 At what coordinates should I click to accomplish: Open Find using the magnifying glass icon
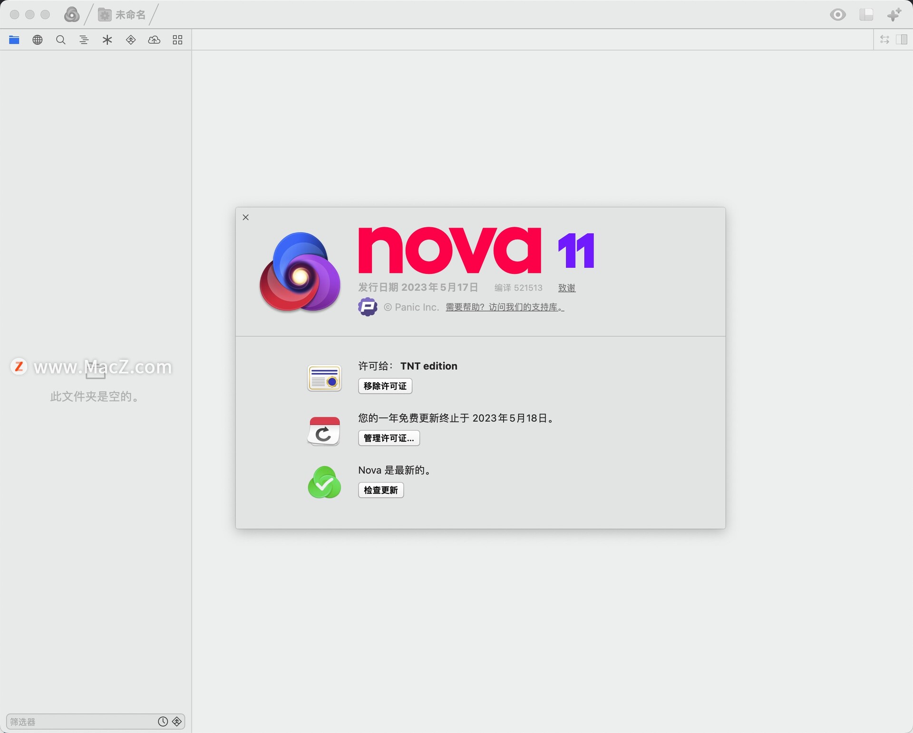[x=61, y=39]
